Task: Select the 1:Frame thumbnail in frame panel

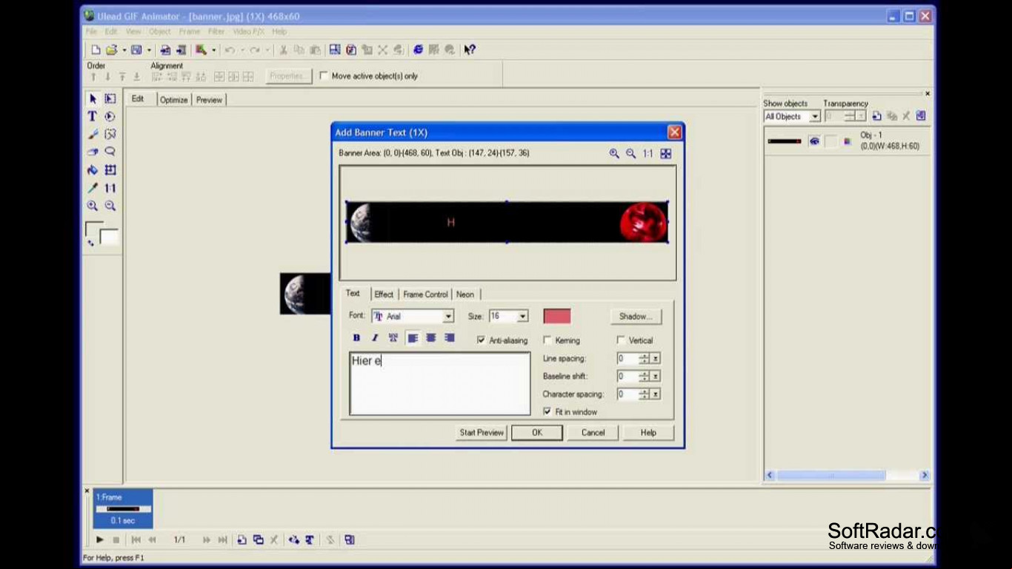Action: (x=123, y=508)
